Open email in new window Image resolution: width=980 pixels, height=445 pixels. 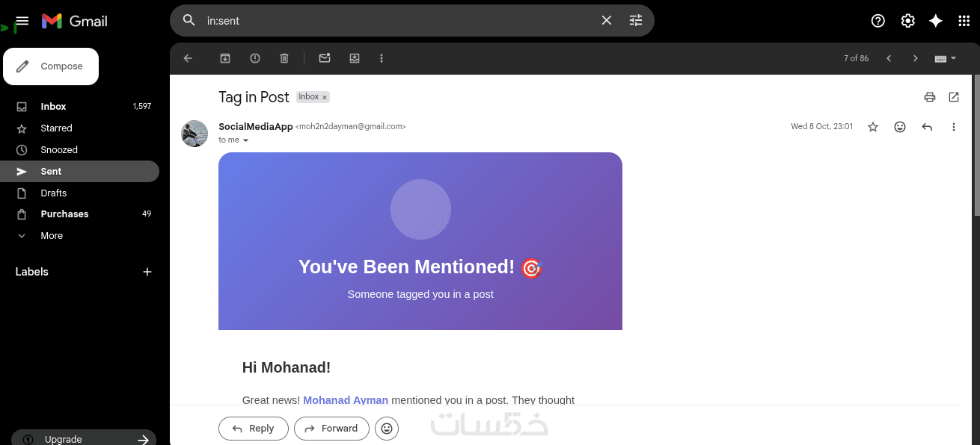(x=954, y=97)
